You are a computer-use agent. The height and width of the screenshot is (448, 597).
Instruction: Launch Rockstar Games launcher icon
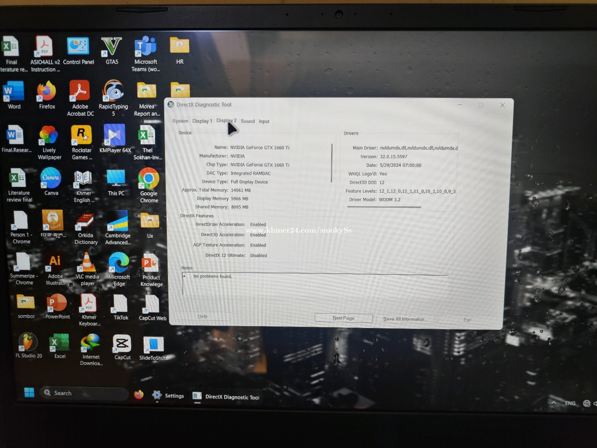82,143
